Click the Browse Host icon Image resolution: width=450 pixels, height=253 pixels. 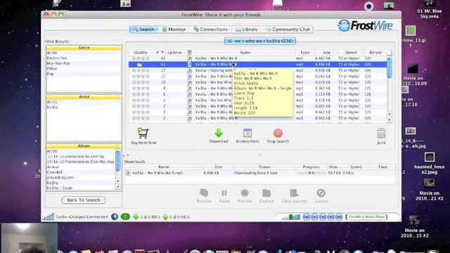(247, 133)
